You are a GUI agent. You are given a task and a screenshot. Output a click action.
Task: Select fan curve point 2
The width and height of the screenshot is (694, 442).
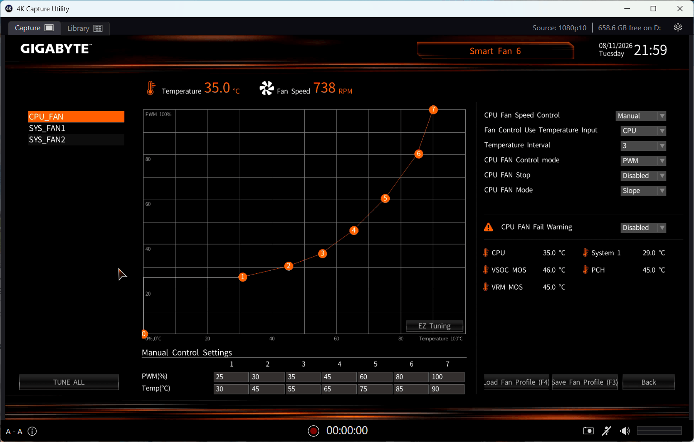click(x=288, y=266)
